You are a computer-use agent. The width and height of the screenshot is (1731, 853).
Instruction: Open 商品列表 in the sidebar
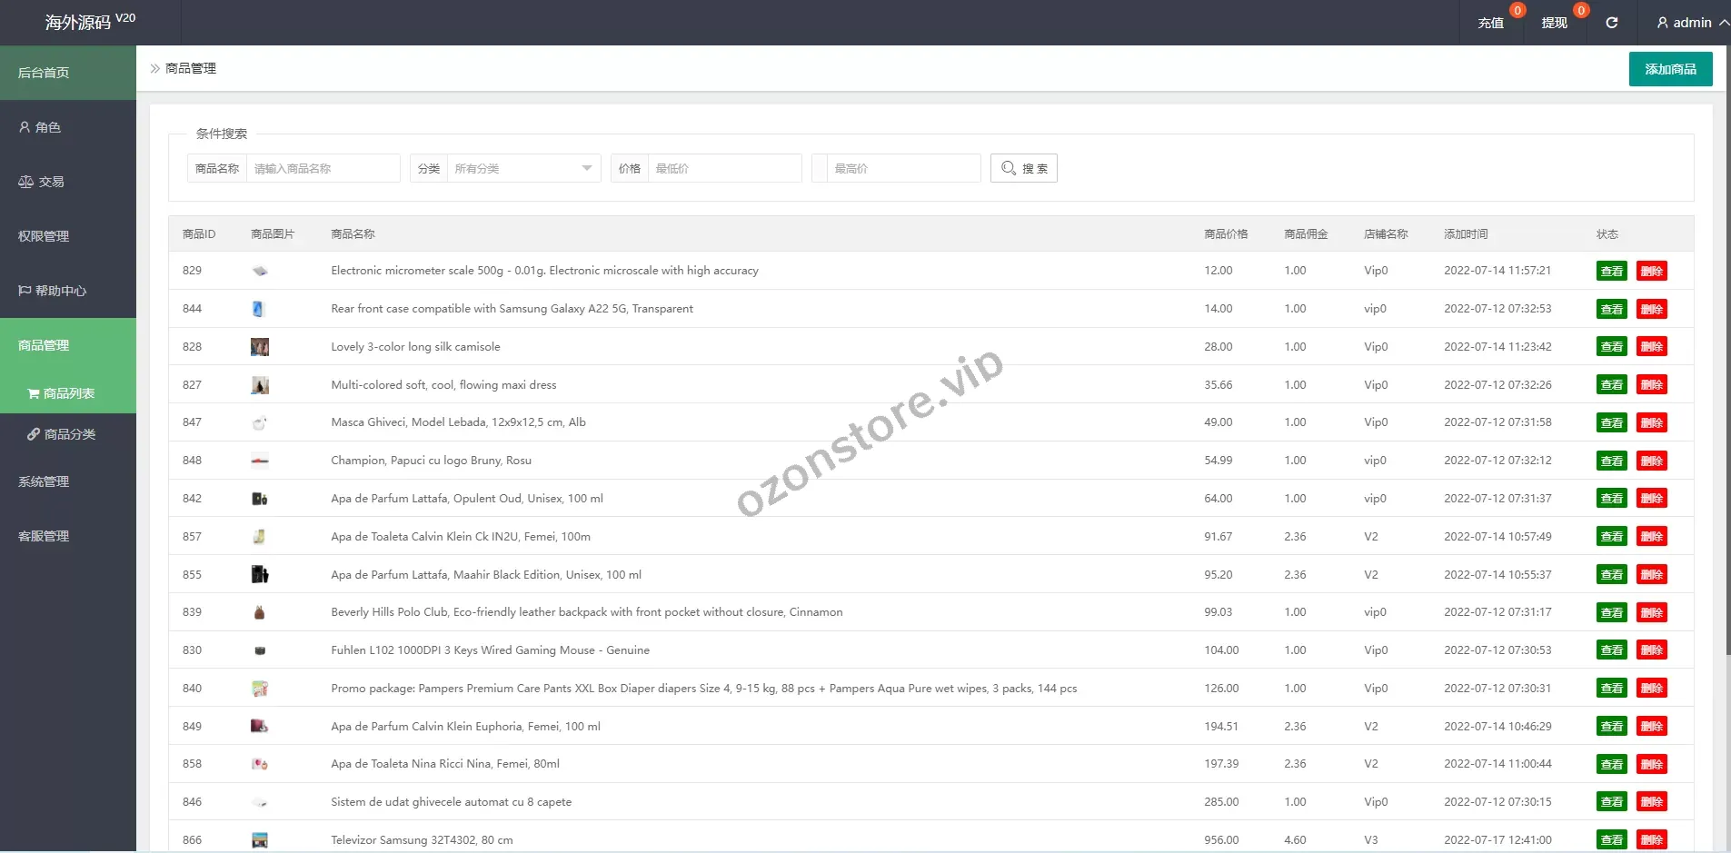[68, 393]
